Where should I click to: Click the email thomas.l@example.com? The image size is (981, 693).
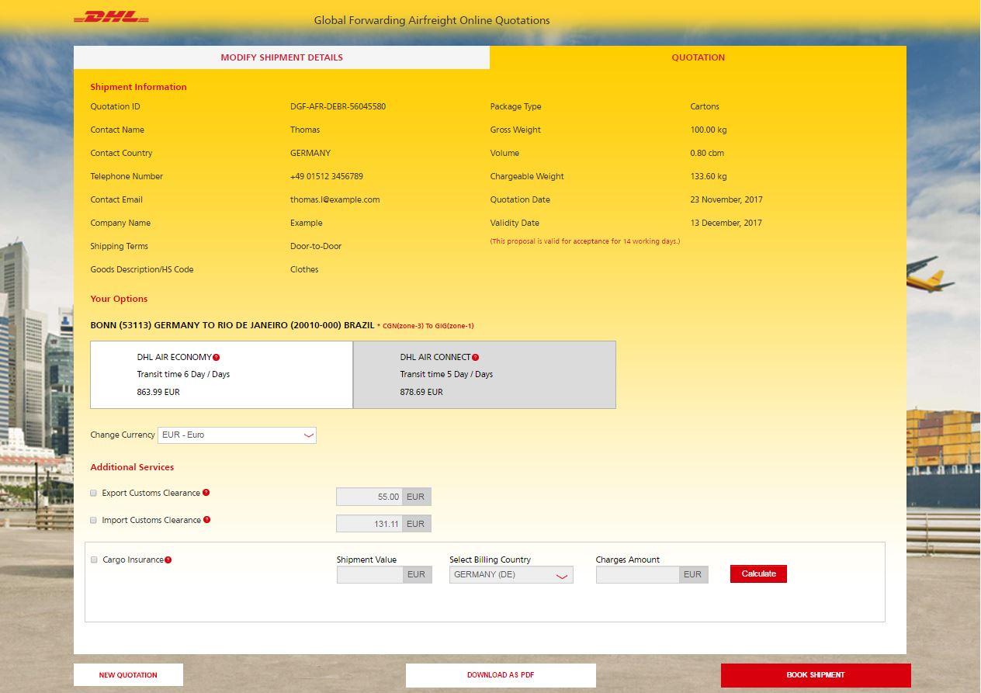pyautogui.click(x=335, y=200)
